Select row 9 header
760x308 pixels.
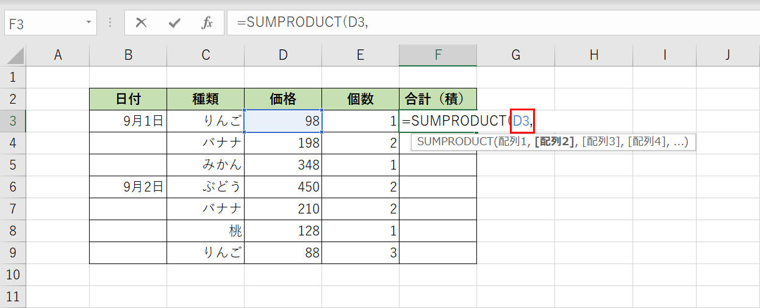click(13, 252)
